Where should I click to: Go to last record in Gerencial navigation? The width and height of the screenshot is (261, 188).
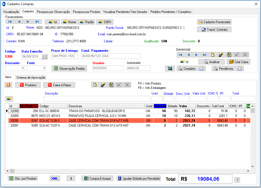(x=204, y=55)
